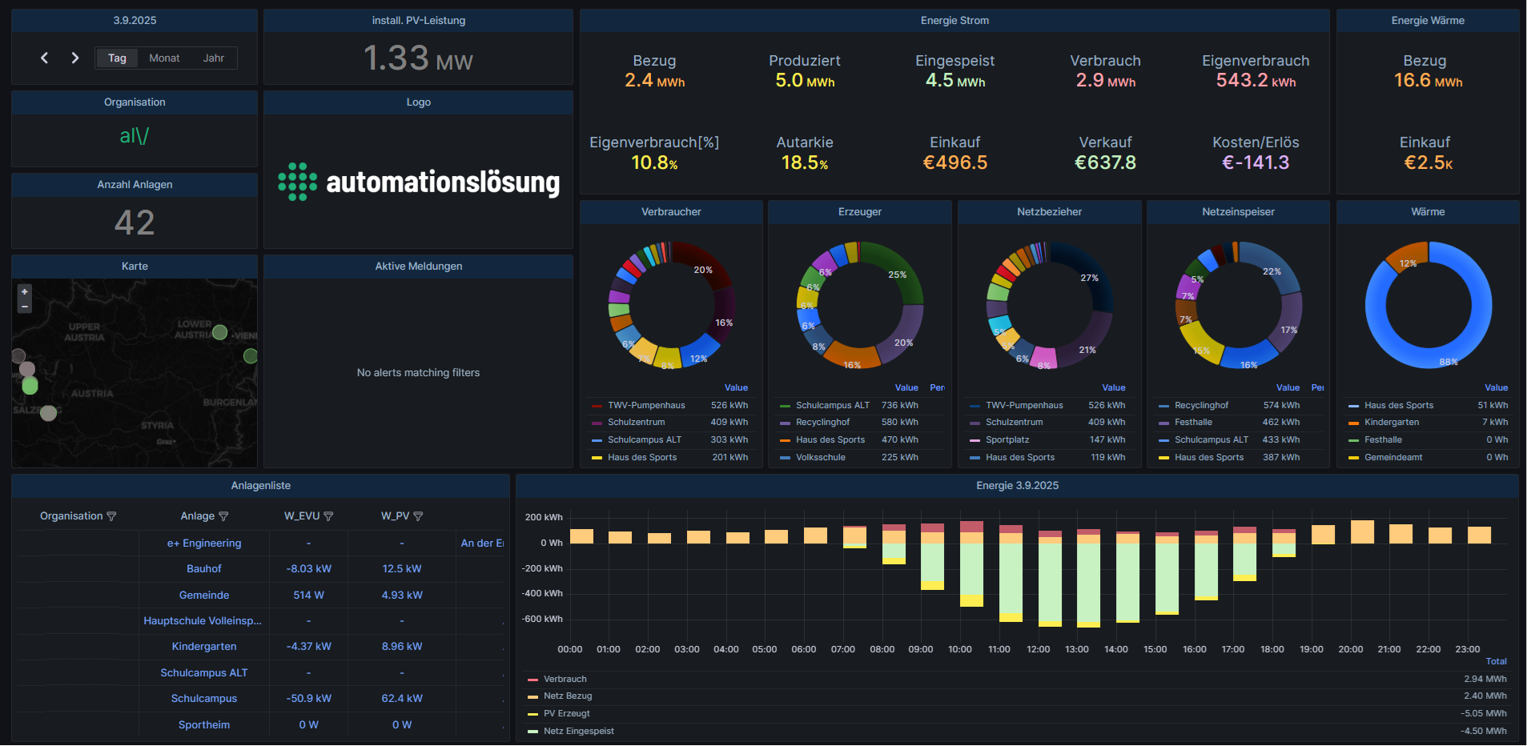Open the Verbraucher panel title menu
1527x746 pixels.
click(x=671, y=211)
